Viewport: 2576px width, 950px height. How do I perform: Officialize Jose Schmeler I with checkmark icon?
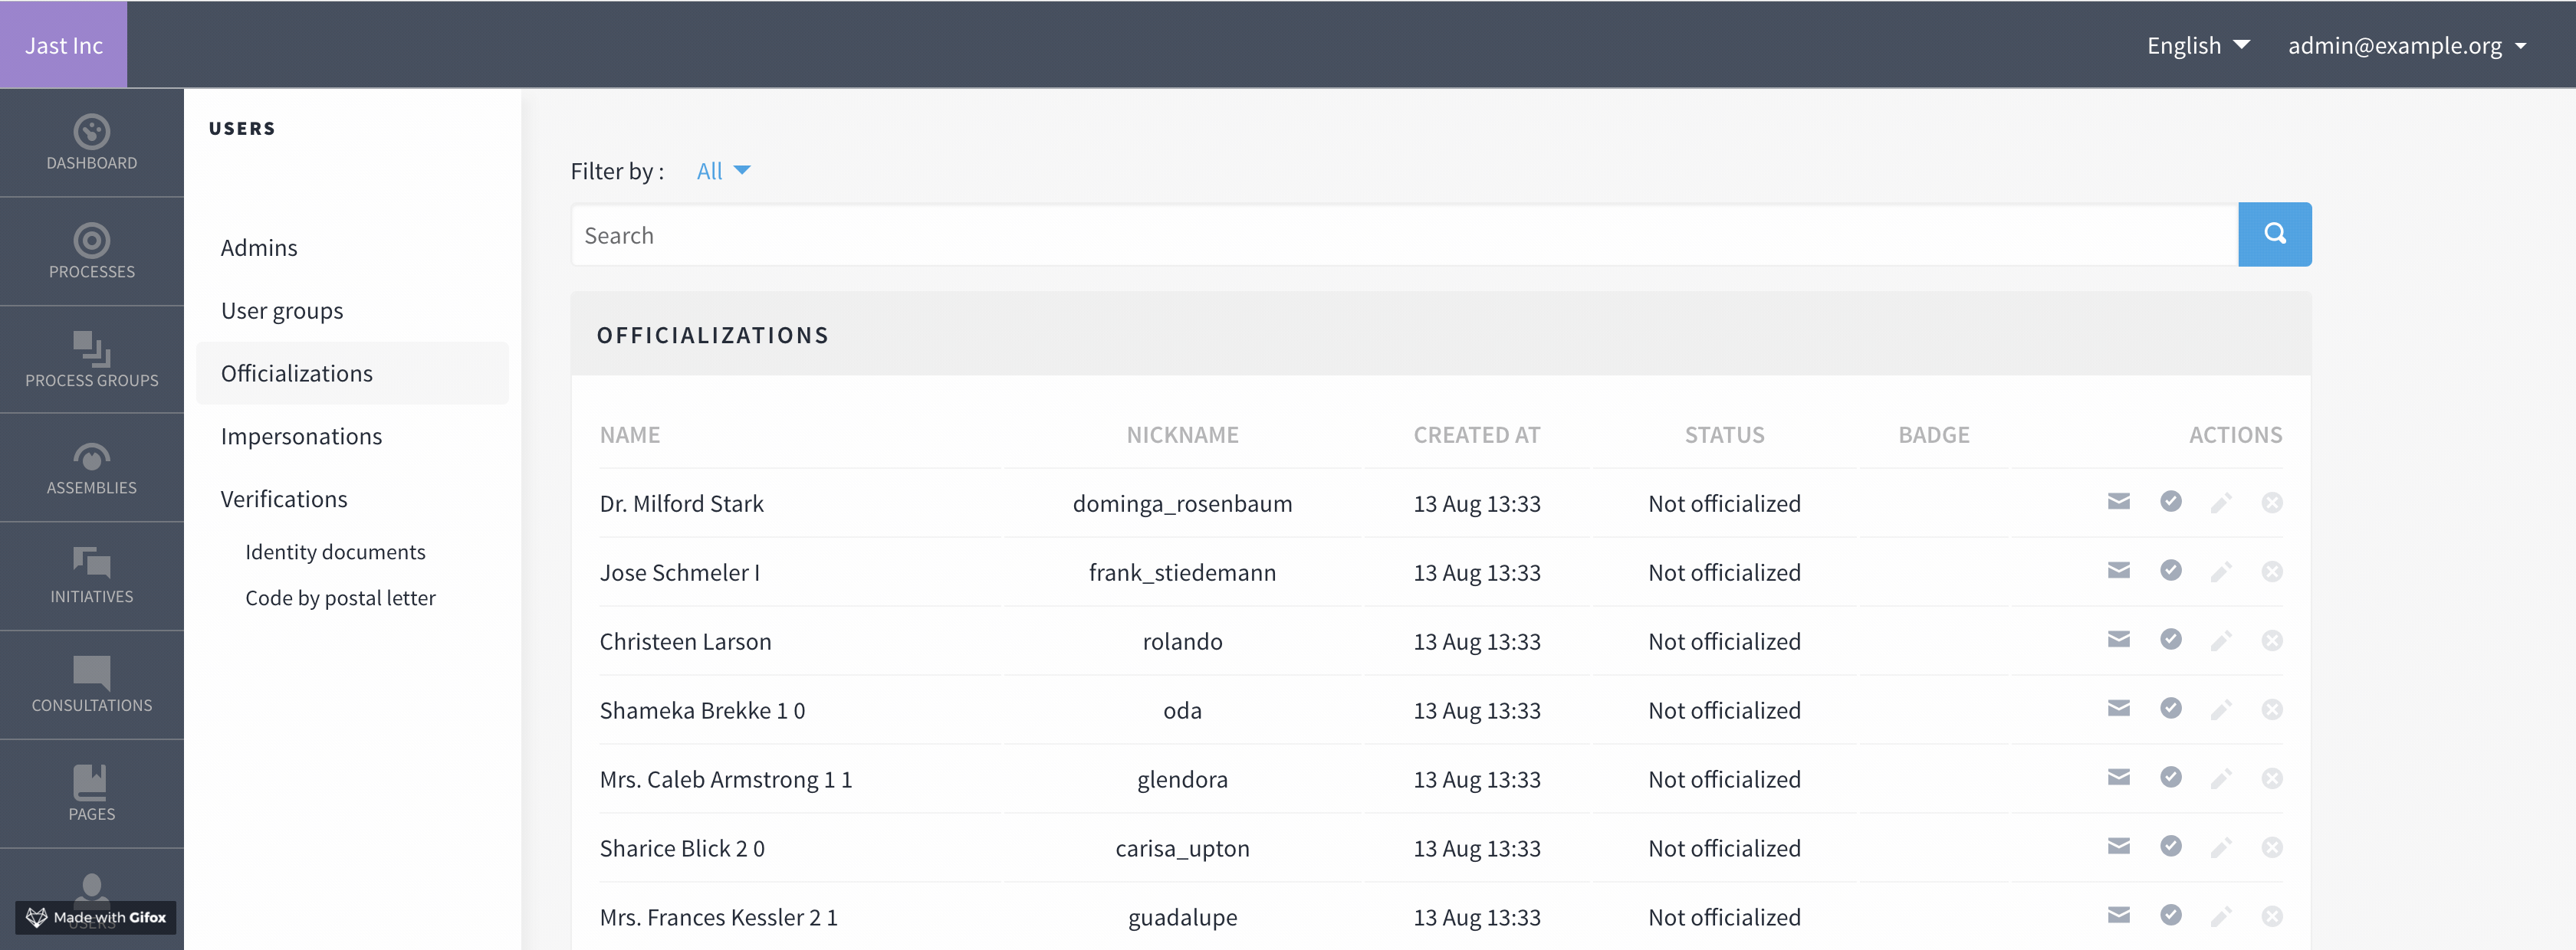[2170, 571]
